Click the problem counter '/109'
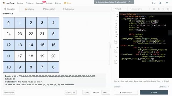The image size is (172, 96). [96, 93]
